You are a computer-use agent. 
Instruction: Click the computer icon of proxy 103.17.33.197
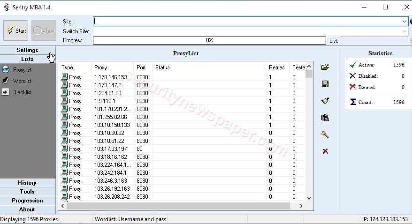(65, 149)
